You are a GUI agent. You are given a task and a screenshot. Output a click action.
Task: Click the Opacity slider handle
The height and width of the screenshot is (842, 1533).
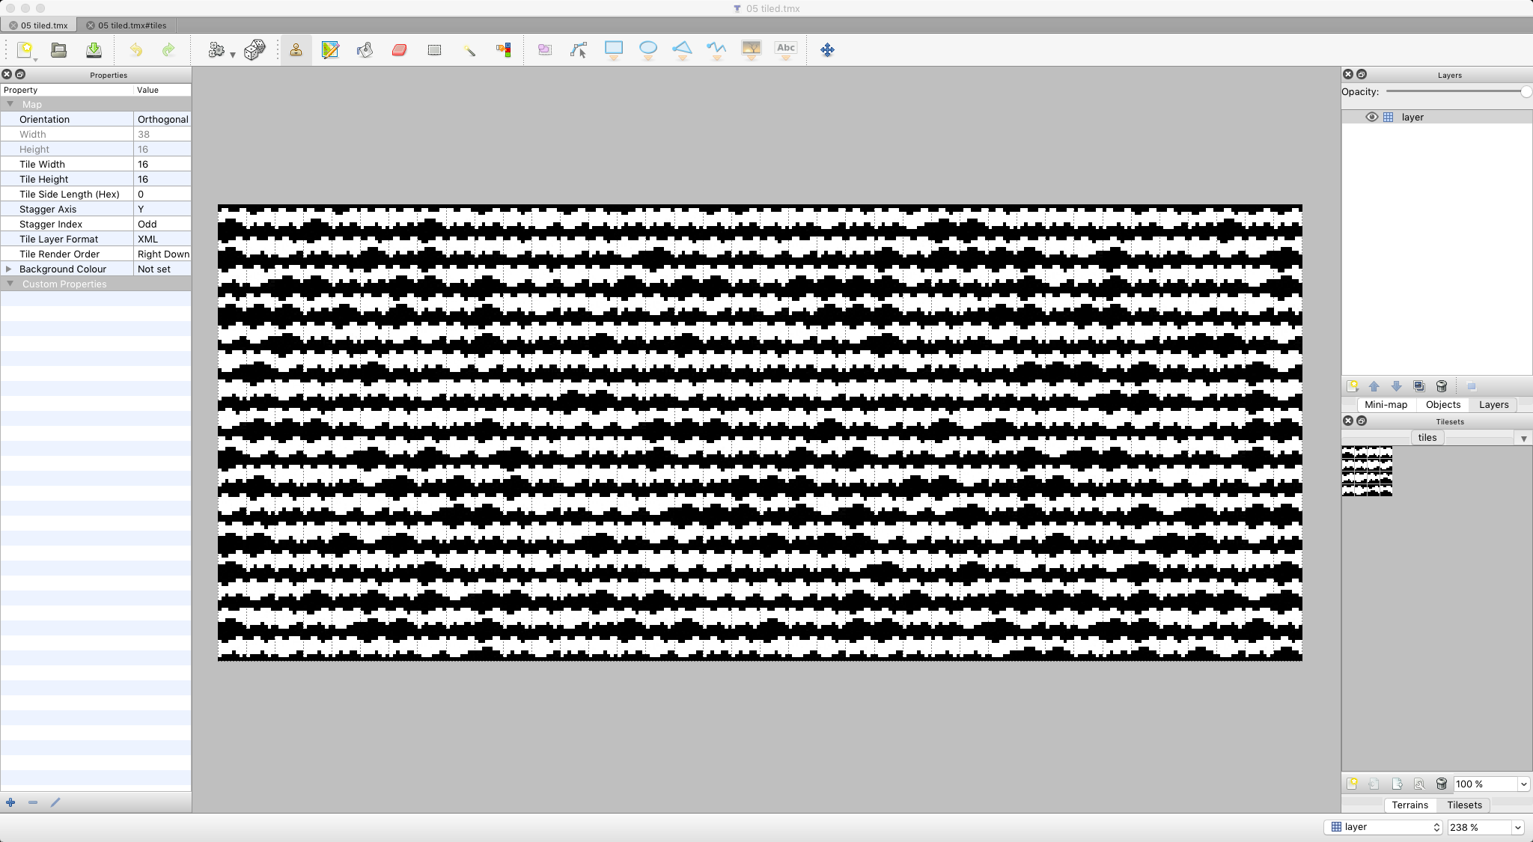pyautogui.click(x=1526, y=91)
